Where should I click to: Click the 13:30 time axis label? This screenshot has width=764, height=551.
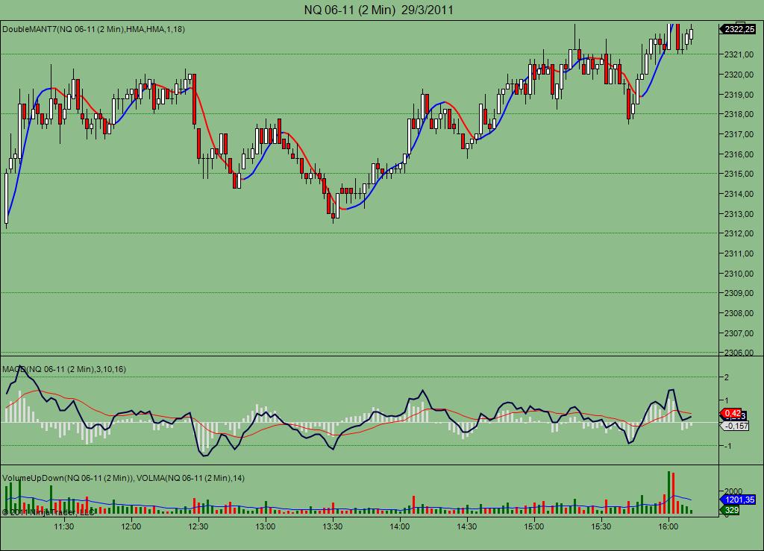pyautogui.click(x=332, y=526)
